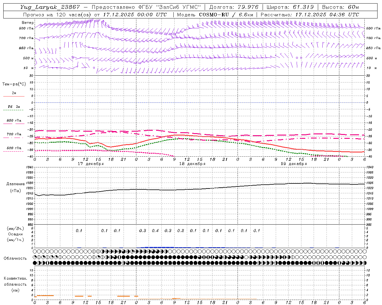Select the calculation time "17.12.2025 04:36 UTC"
Image resolution: width=382 pixels, height=305 pixels.
pyautogui.click(x=327, y=15)
